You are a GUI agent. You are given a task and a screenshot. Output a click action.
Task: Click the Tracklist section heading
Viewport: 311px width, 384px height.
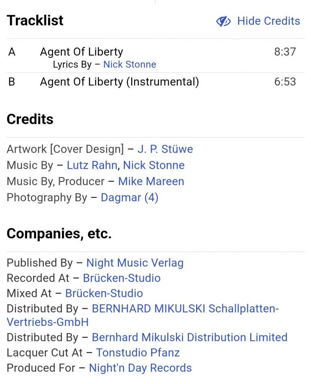click(35, 20)
